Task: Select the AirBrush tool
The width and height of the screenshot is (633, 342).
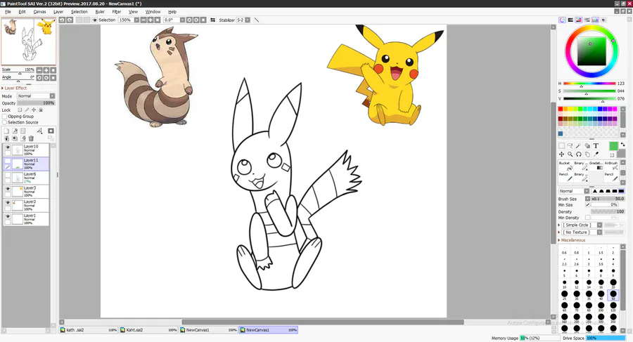Action: pyautogui.click(x=610, y=166)
